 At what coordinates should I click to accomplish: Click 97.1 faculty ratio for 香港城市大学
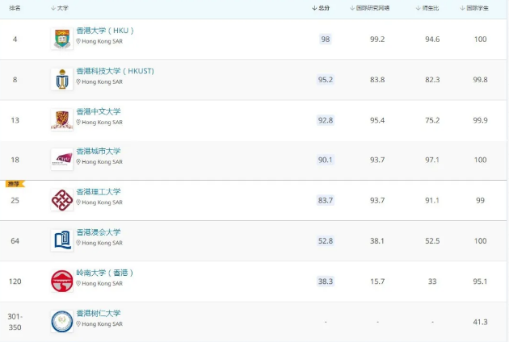pyautogui.click(x=432, y=160)
